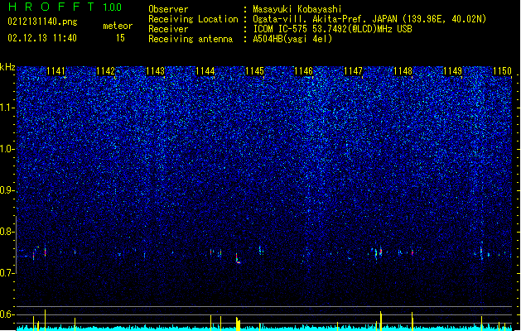This screenshot has height=331, width=521.
Task: Click the 1148 time marker
Action: [403, 71]
